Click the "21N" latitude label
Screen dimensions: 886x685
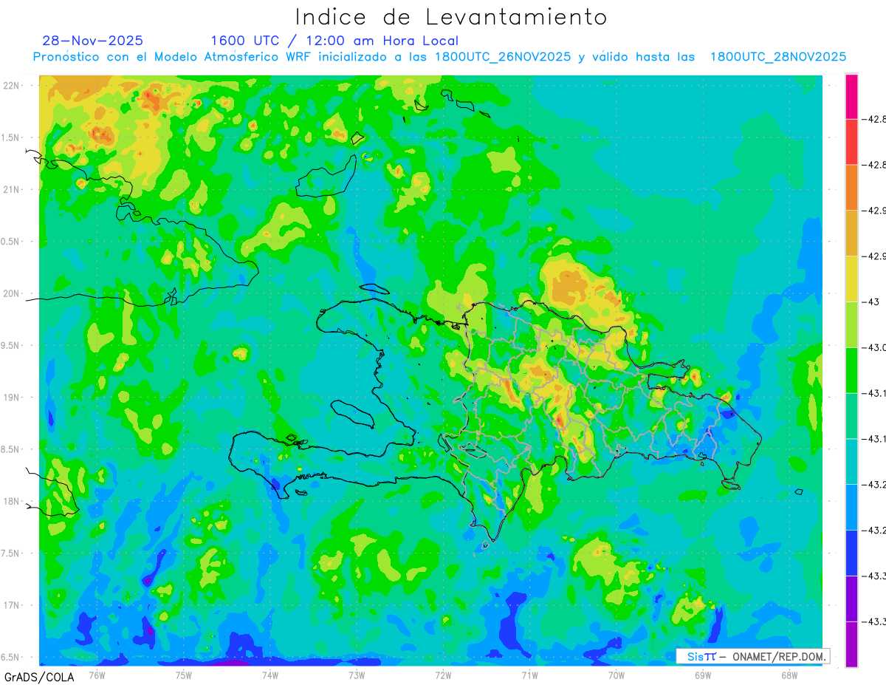pos(13,189)
